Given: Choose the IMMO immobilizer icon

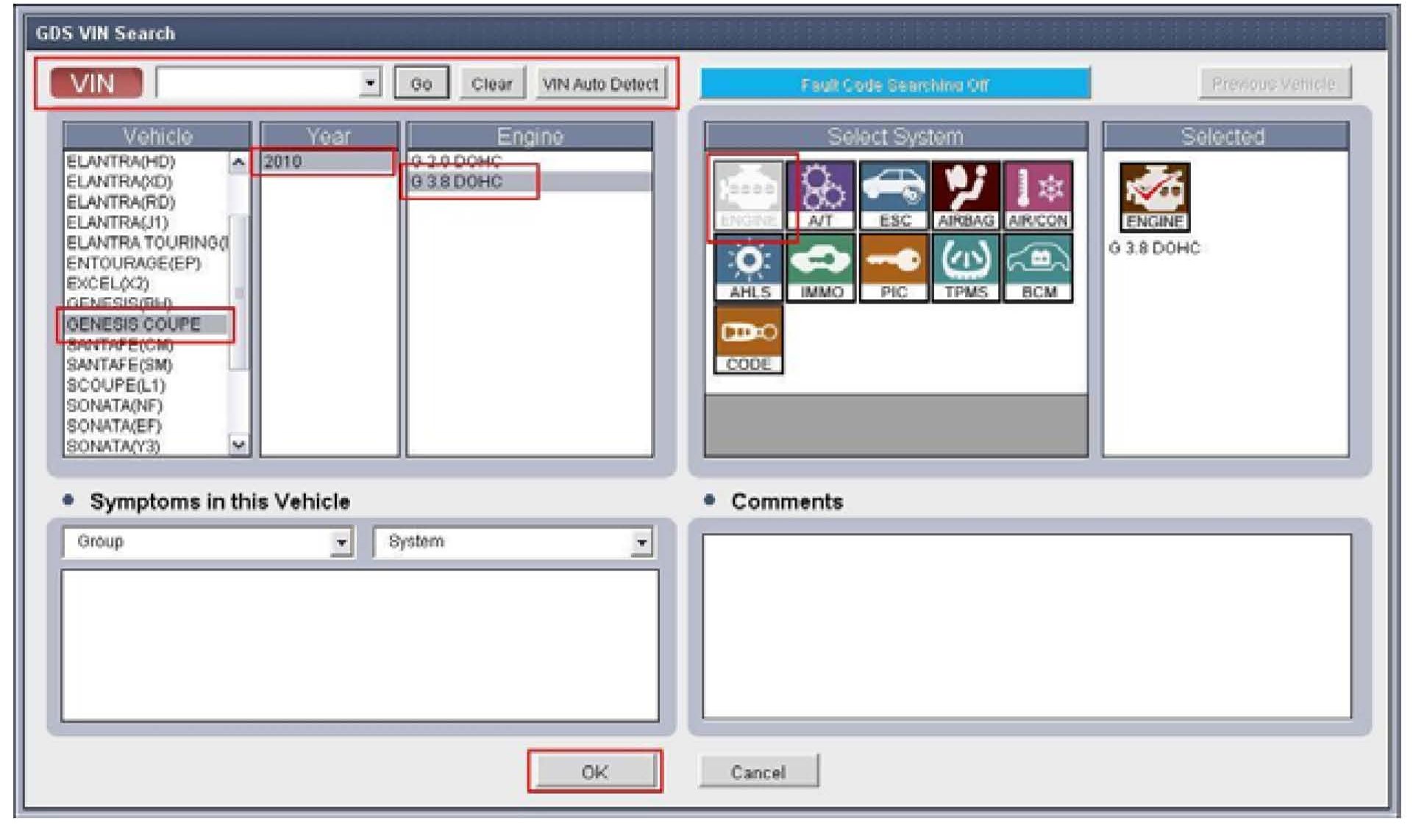Looking at the screenshot, I should 820,267.
